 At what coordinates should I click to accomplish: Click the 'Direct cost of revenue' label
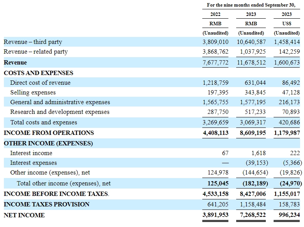pyautogui.click(x=40, y=83)
